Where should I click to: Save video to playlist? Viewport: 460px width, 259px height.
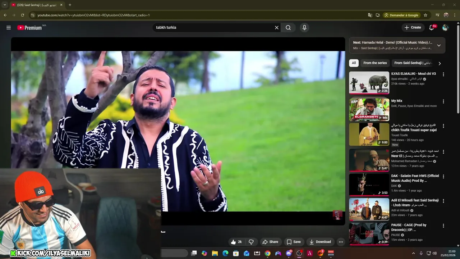(x=294, y=242)
